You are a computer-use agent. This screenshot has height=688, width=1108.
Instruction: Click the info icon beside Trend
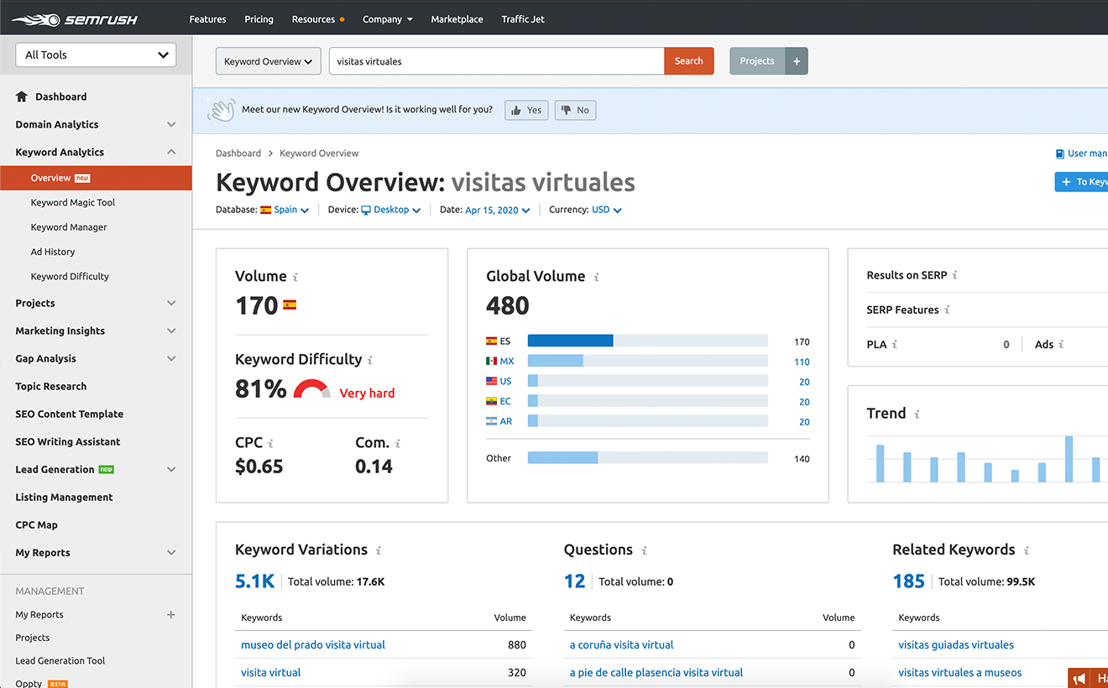pyautogui.click(x=917, y=414)
